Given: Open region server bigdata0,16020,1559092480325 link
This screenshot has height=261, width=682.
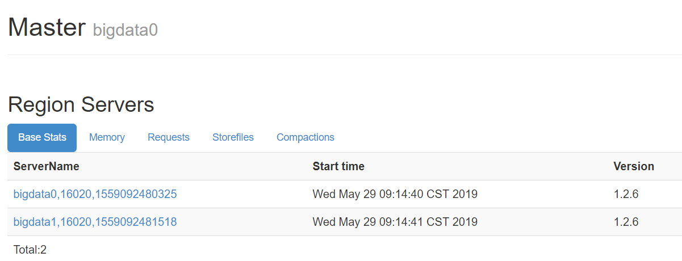Looking at the screenshot, I should click(95, 194).
